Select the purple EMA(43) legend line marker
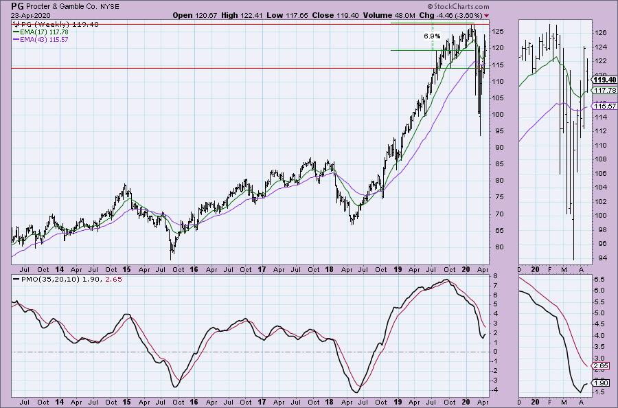Viewport: 618px width, 408px height. pyautogui.click(x=16, y=40)
